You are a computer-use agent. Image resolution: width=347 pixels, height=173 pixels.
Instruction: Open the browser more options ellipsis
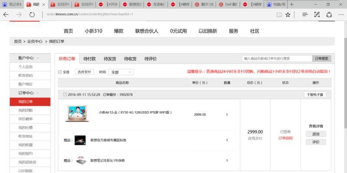[x=341, y=15]
